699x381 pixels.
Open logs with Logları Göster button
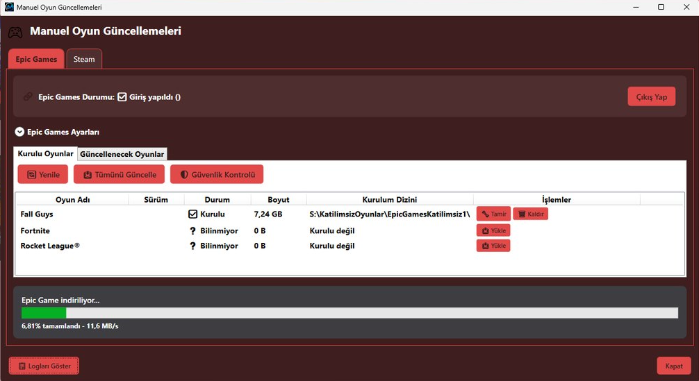coord(44,366)
